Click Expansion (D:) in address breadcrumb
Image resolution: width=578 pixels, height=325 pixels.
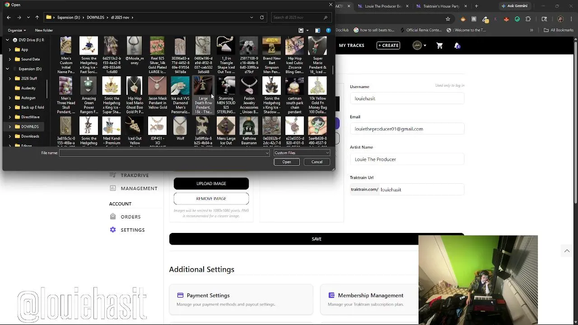[x=68, y=17]
